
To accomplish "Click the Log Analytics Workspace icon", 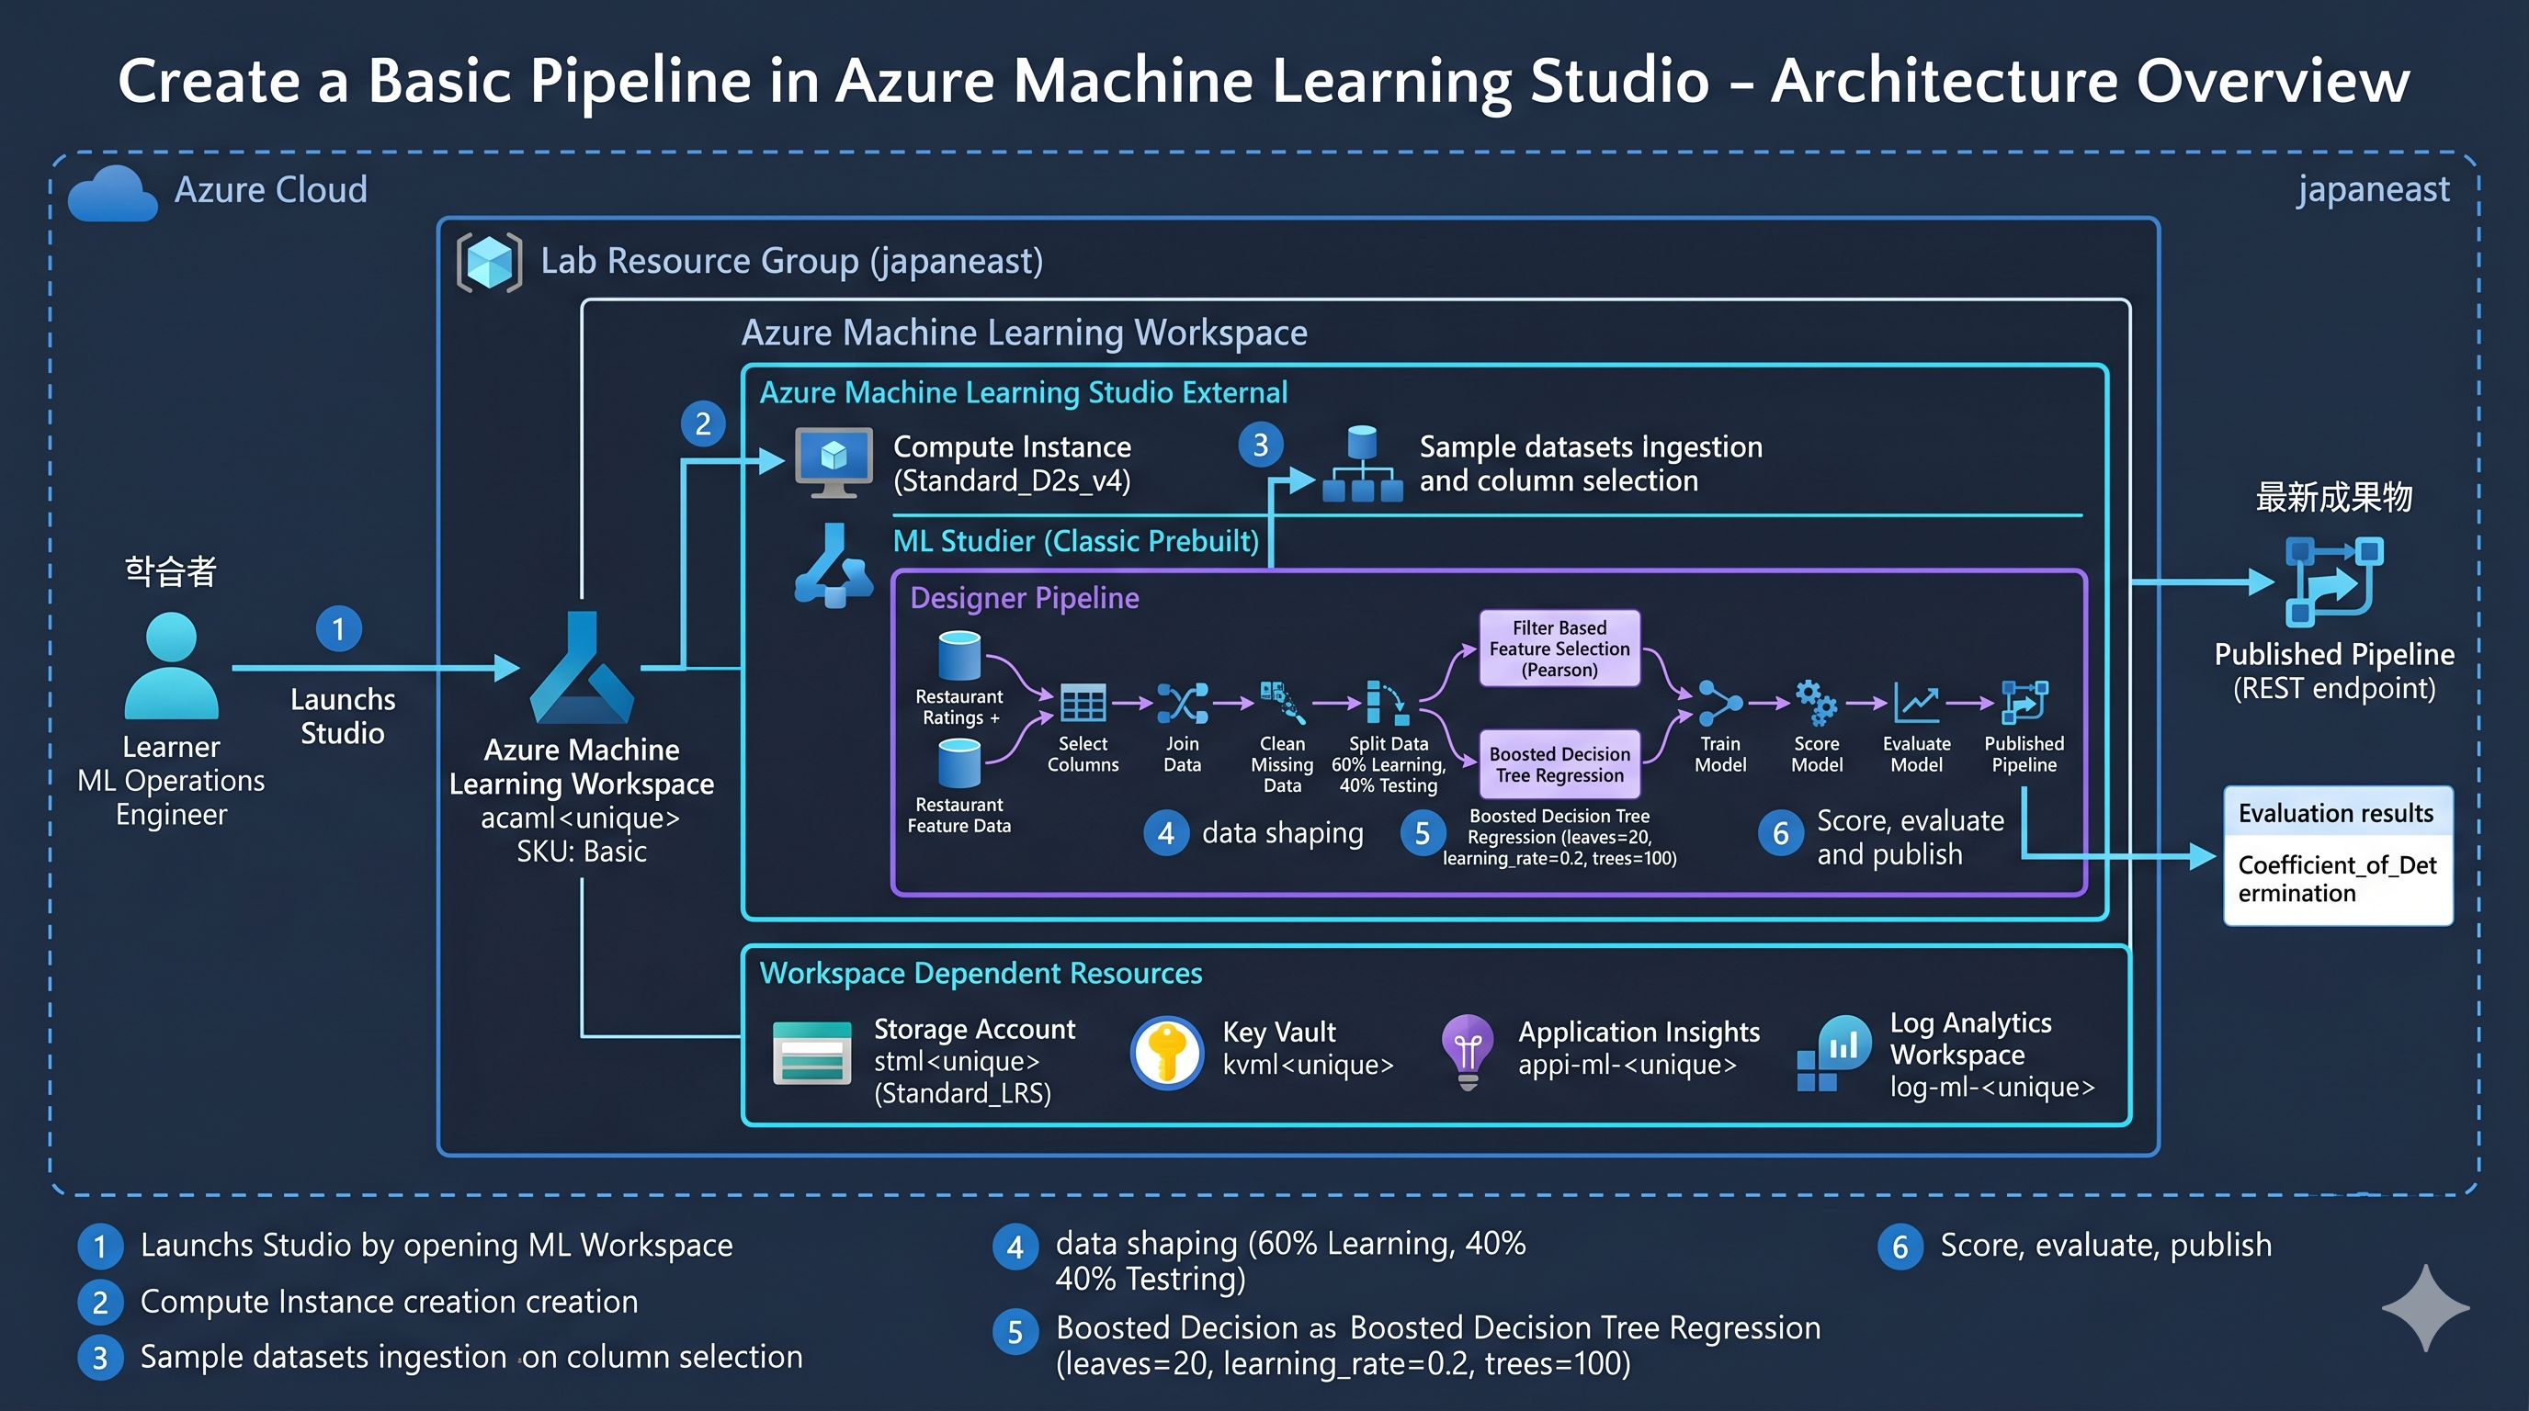I will click(x=1834, y=1053).
